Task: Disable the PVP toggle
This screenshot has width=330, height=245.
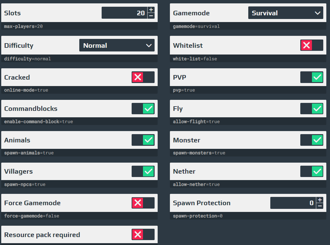Action: pos(312,77)
